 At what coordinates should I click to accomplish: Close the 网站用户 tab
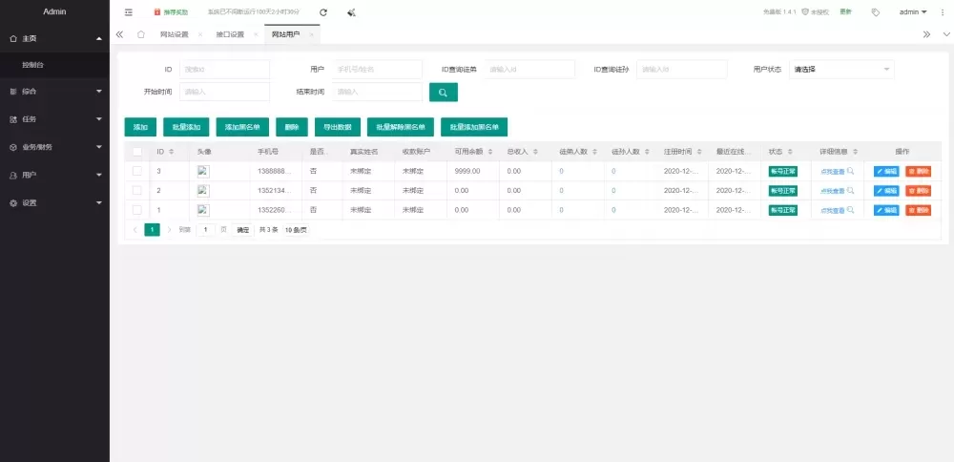tap(311, 34)
